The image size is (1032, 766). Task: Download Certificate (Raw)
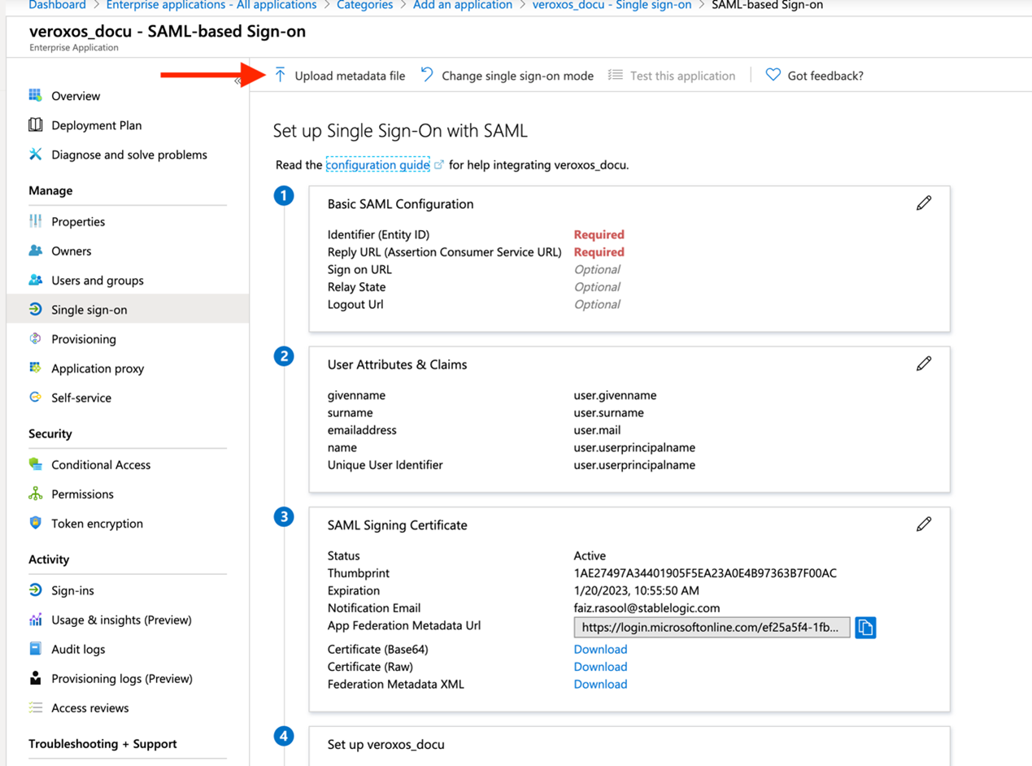click(x=600, y=667)
